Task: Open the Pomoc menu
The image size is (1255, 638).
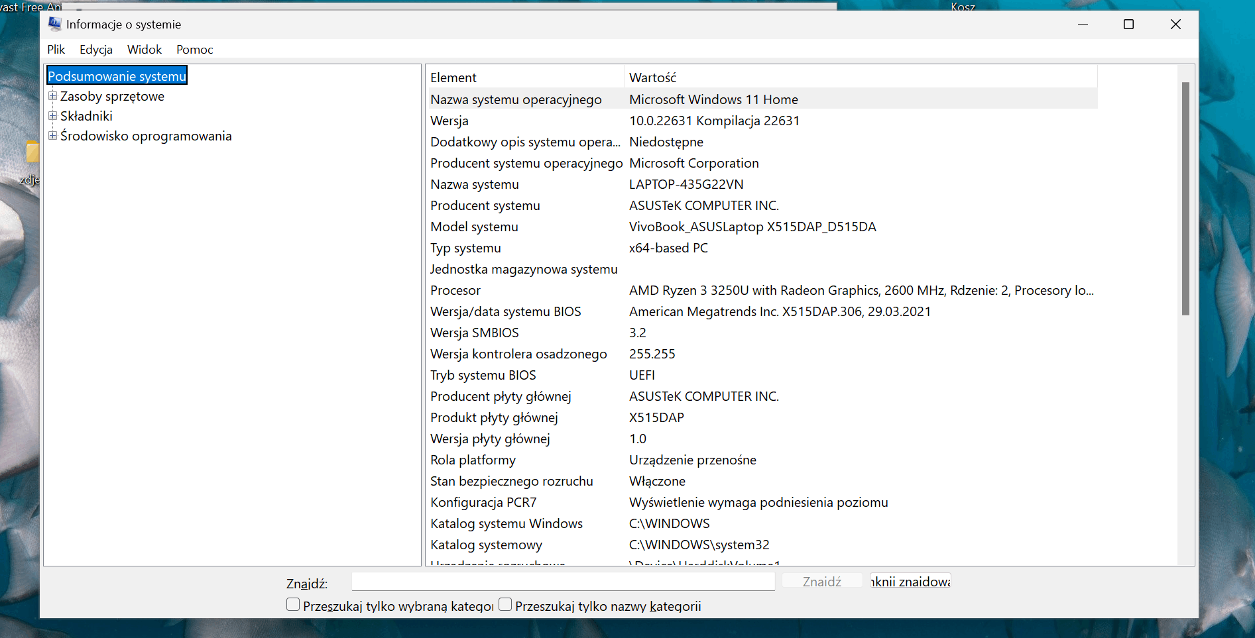Action: pyautogui.click(x=194, y=50)
